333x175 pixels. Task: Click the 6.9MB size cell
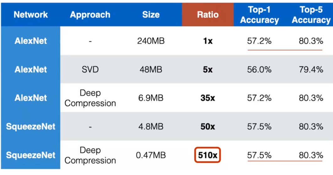(151, 98)
